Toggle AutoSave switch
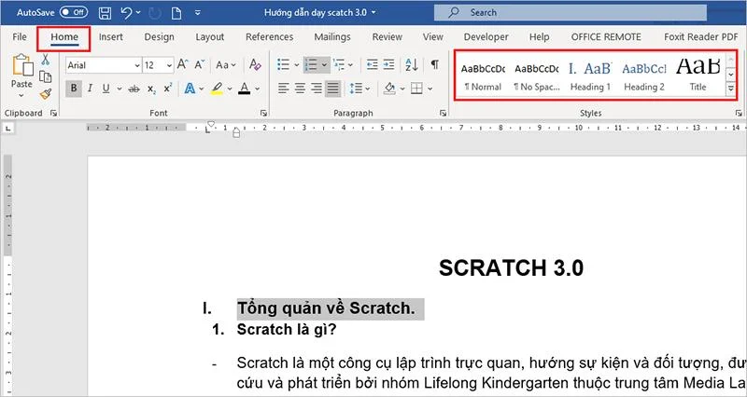This screenshot has height=397, width=747. coord(74,12)
